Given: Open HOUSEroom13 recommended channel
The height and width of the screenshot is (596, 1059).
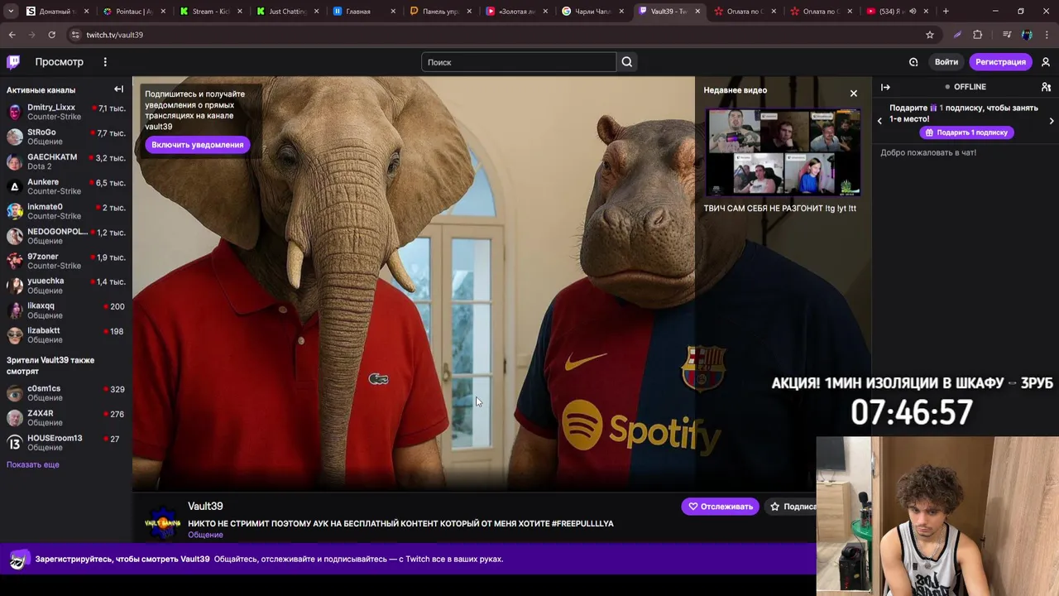Looking at the screenshot, I should pyautogui.click(x=66, y=443).
